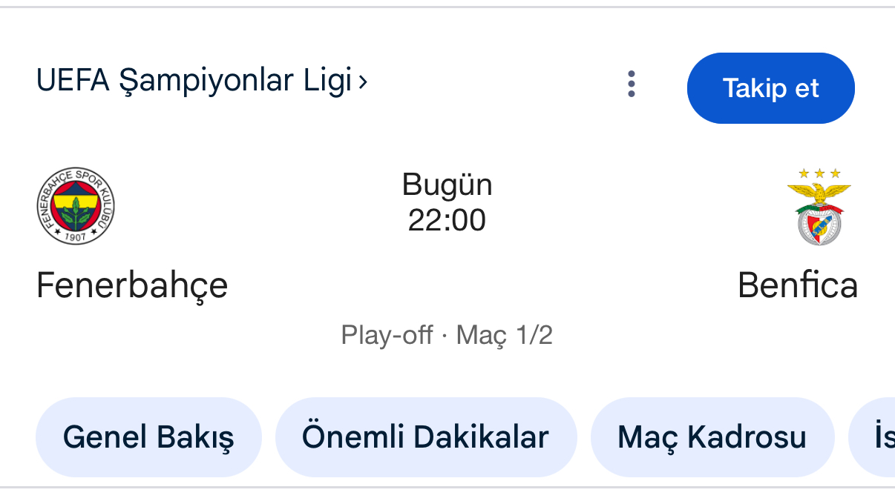Click the Benfica team name

coord(797,285)
